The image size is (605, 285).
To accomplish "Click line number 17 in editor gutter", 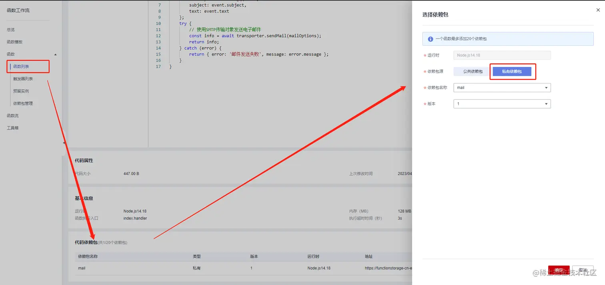I will tap(158, 66).
